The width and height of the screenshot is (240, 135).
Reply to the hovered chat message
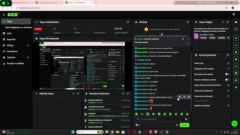[x=180, y=97]
